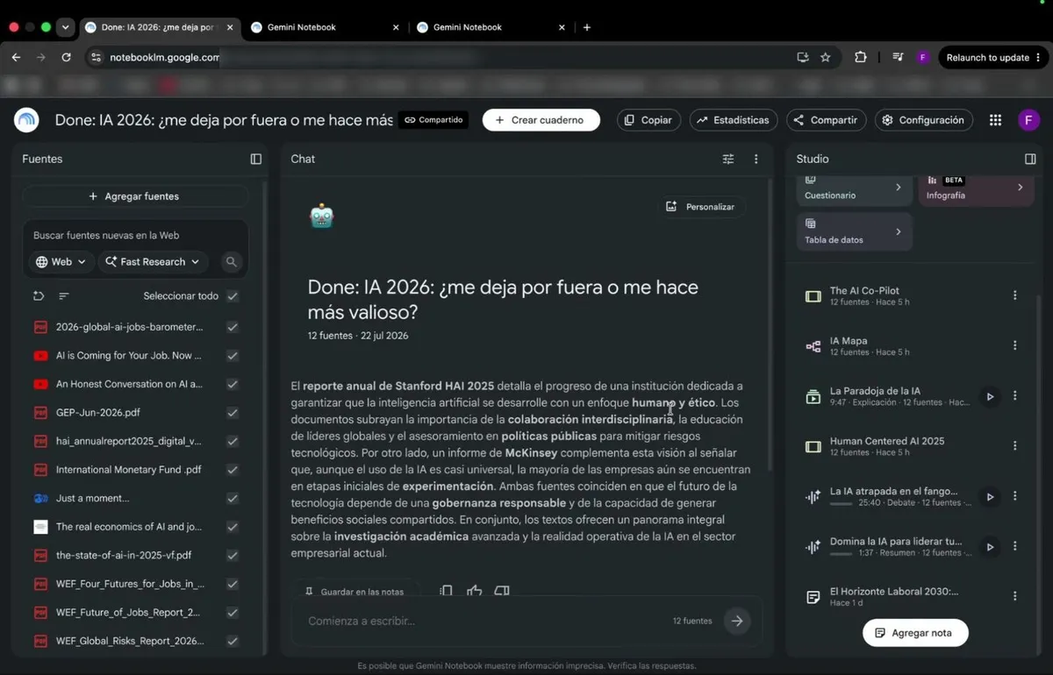Open a new browser tab
Viewport: 1053px width, 675px height.
tap(587, 27)
